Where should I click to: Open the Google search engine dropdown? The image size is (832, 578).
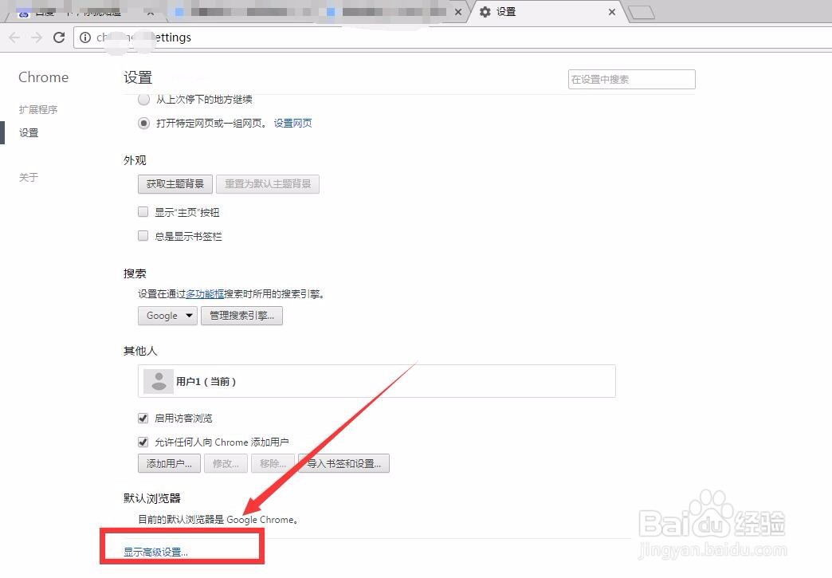point(167,316)
